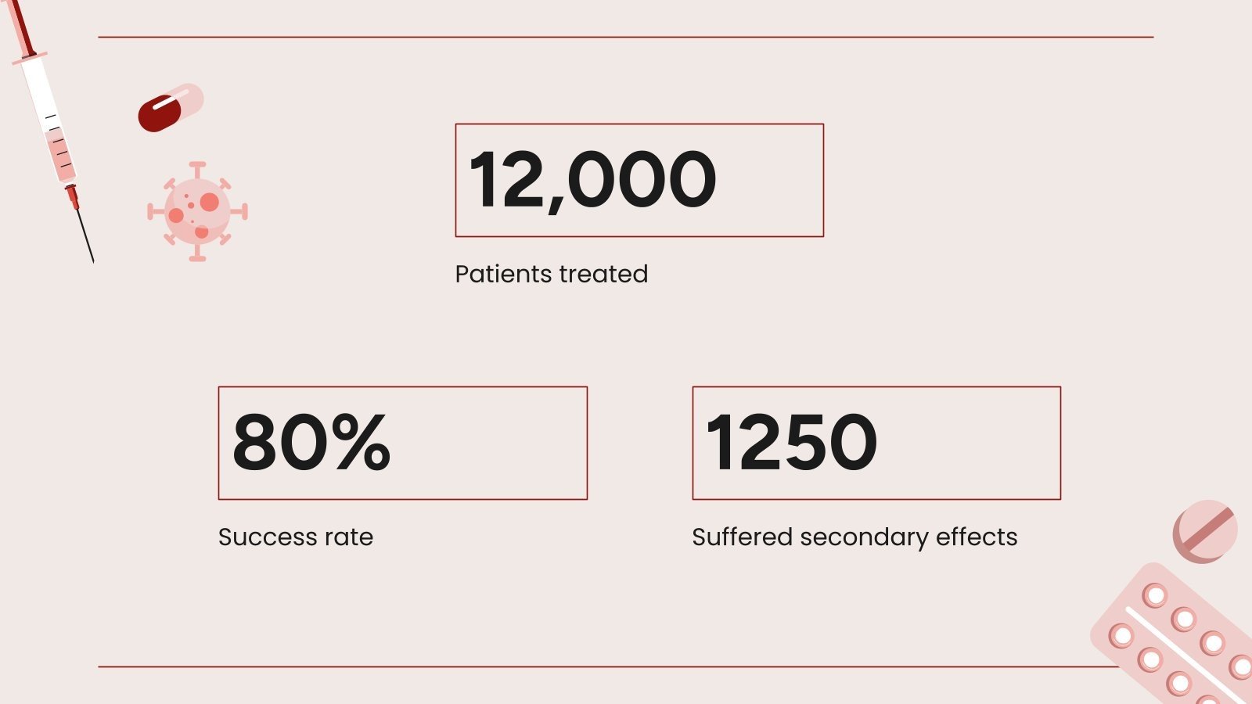This screenshot has width=1252, height=704.
Task: Select the top horizontal red line
Action: (626, 37)
